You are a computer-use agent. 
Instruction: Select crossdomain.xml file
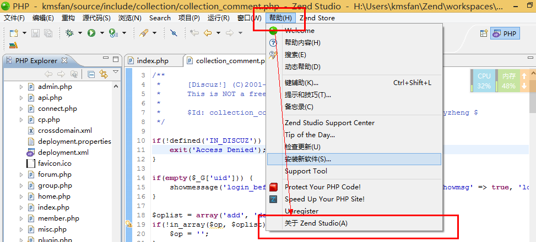point(65,131)
